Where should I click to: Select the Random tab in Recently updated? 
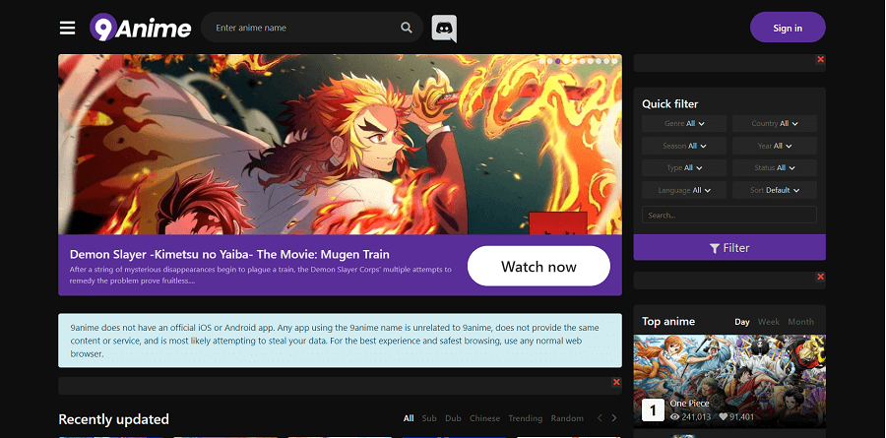567,418
